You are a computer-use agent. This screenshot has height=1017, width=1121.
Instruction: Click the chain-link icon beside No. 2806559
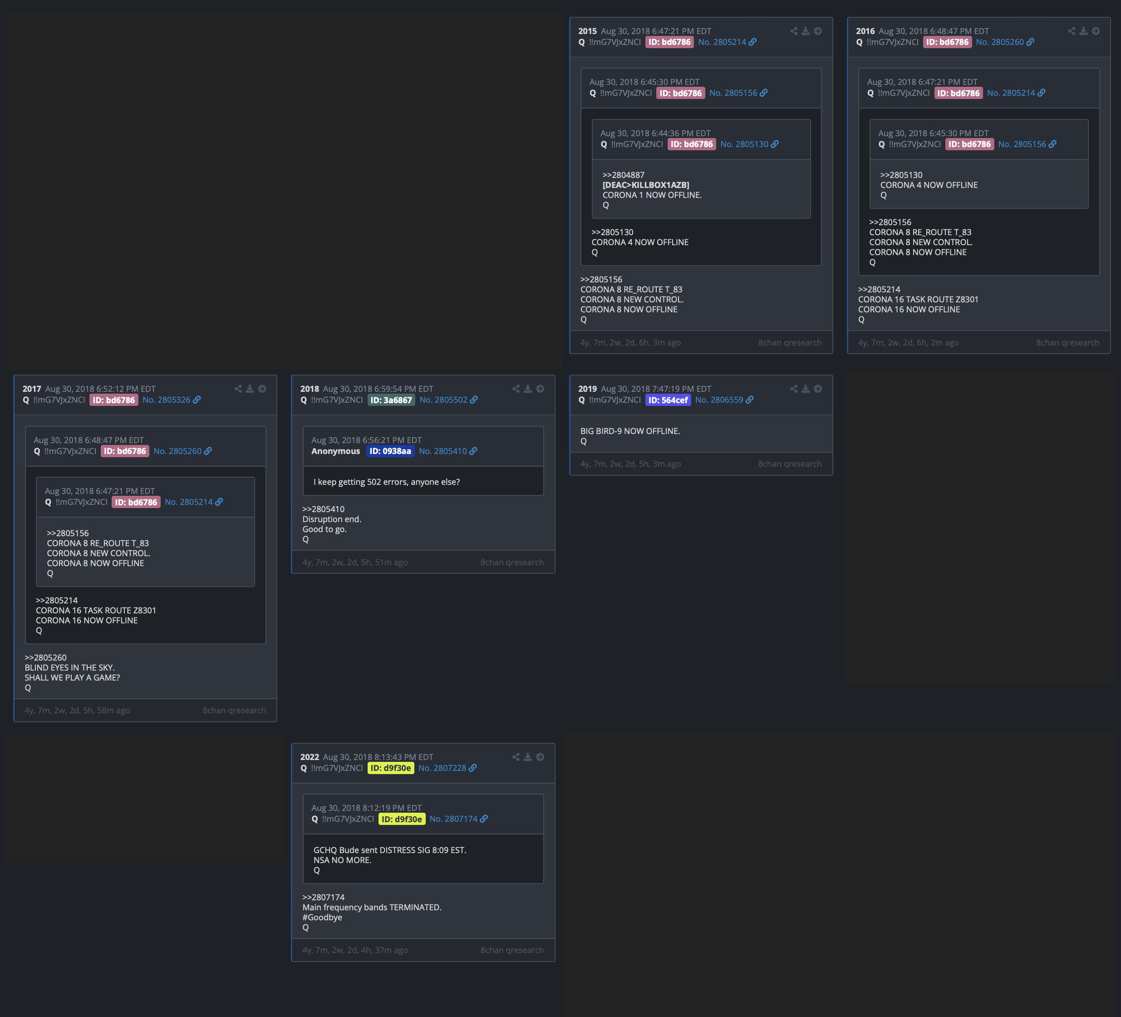pos(750,400)
